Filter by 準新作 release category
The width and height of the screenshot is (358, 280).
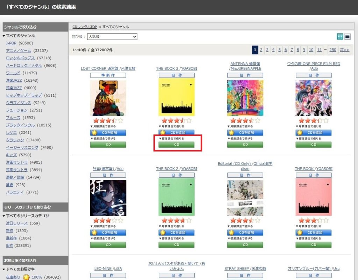(x=12, y=238)
